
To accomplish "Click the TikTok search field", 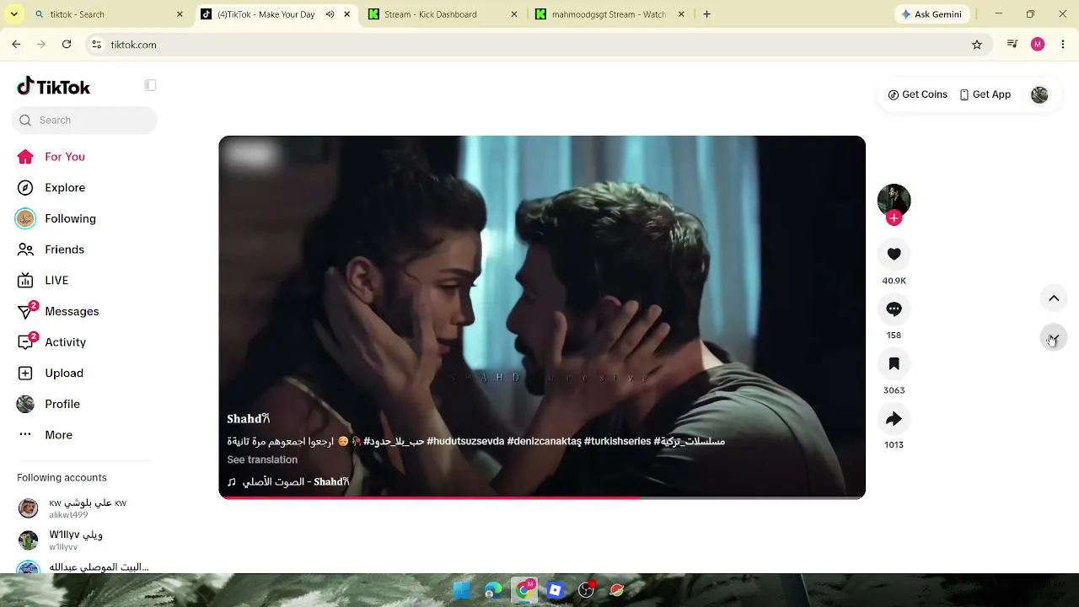I will point(84,121).
